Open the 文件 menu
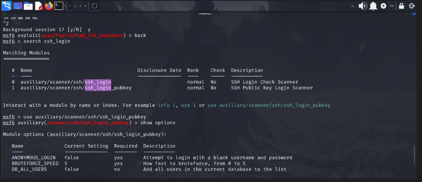422x182 pixels. click(6, 18)
